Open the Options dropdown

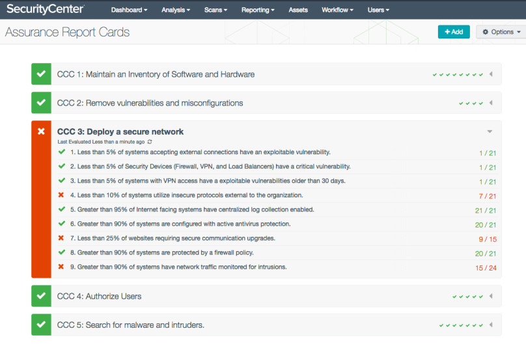point(501,32)
